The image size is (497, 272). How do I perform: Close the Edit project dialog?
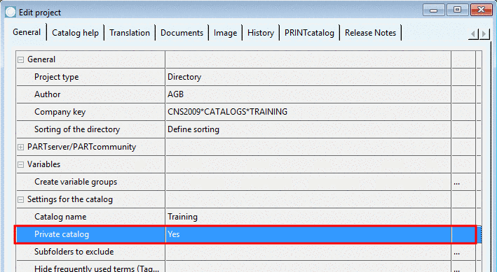(x=481, y=10)
